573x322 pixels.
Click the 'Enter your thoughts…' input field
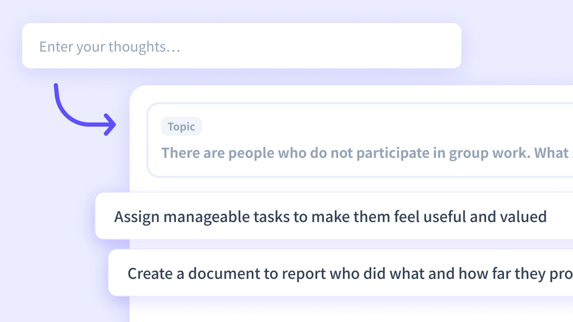(241, 46)
